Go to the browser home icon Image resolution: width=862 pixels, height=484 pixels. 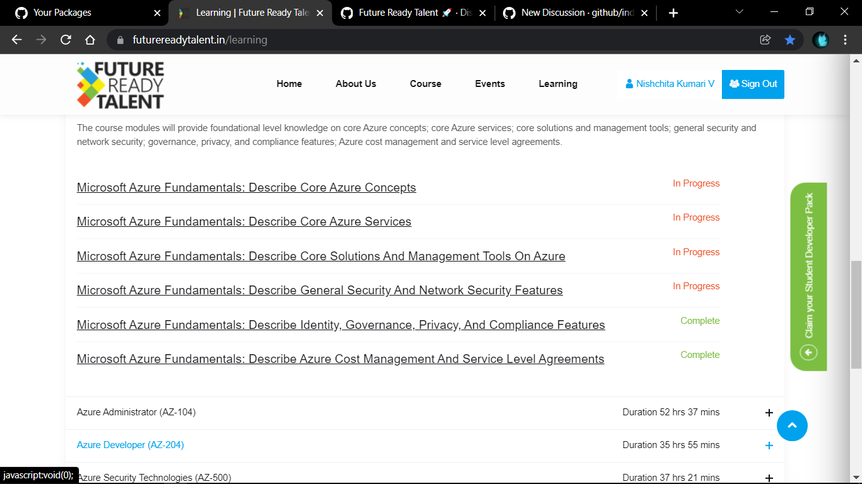pos(90,40)
